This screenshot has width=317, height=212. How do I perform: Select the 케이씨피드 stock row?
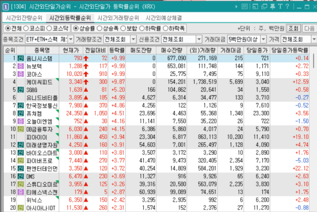156,82
